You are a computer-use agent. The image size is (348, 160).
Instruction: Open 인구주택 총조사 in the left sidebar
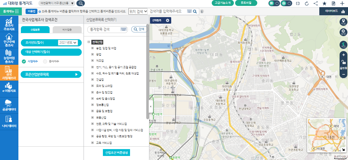coord(9,40)
